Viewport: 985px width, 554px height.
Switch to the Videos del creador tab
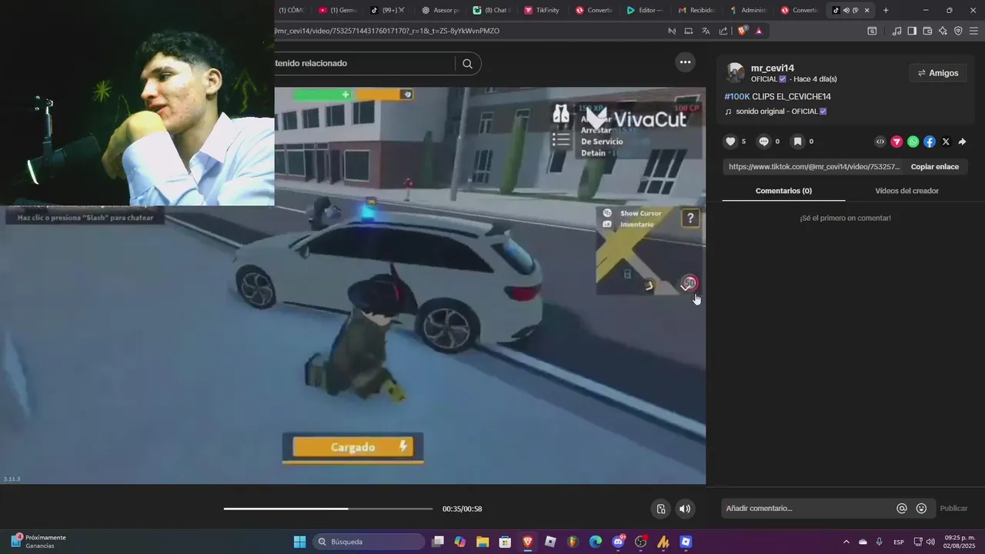click(907, 191)
